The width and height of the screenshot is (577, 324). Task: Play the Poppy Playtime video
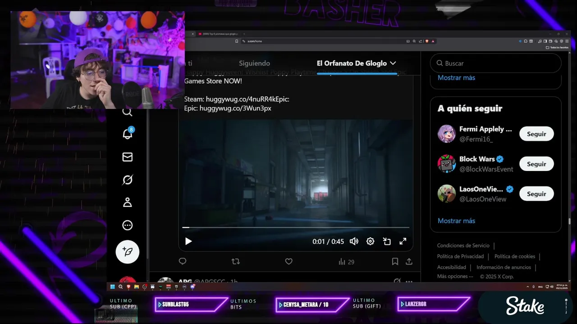pyautogui.click(x=188, y=241)
